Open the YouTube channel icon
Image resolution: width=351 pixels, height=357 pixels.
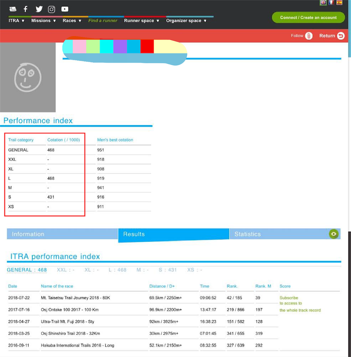[x=64, y=9]
